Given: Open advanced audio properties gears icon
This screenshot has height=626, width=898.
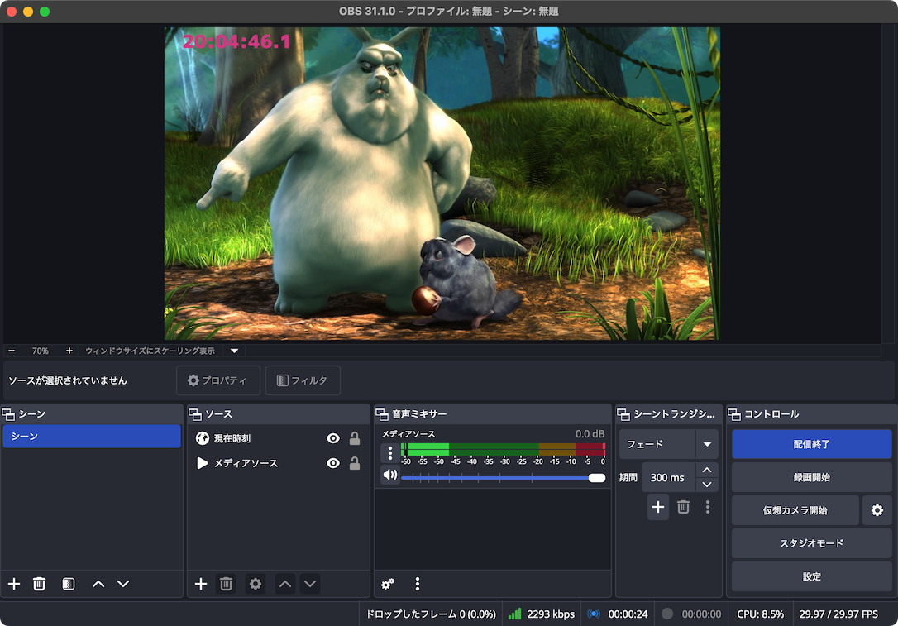Looking at the screenshot, I should pos(388,584).
